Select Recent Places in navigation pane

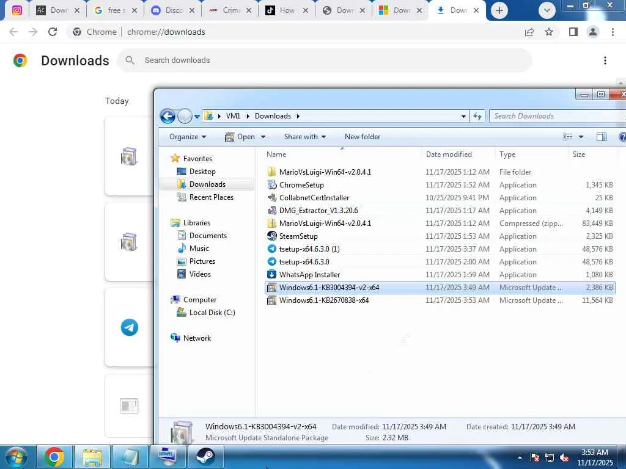(211, 197)
